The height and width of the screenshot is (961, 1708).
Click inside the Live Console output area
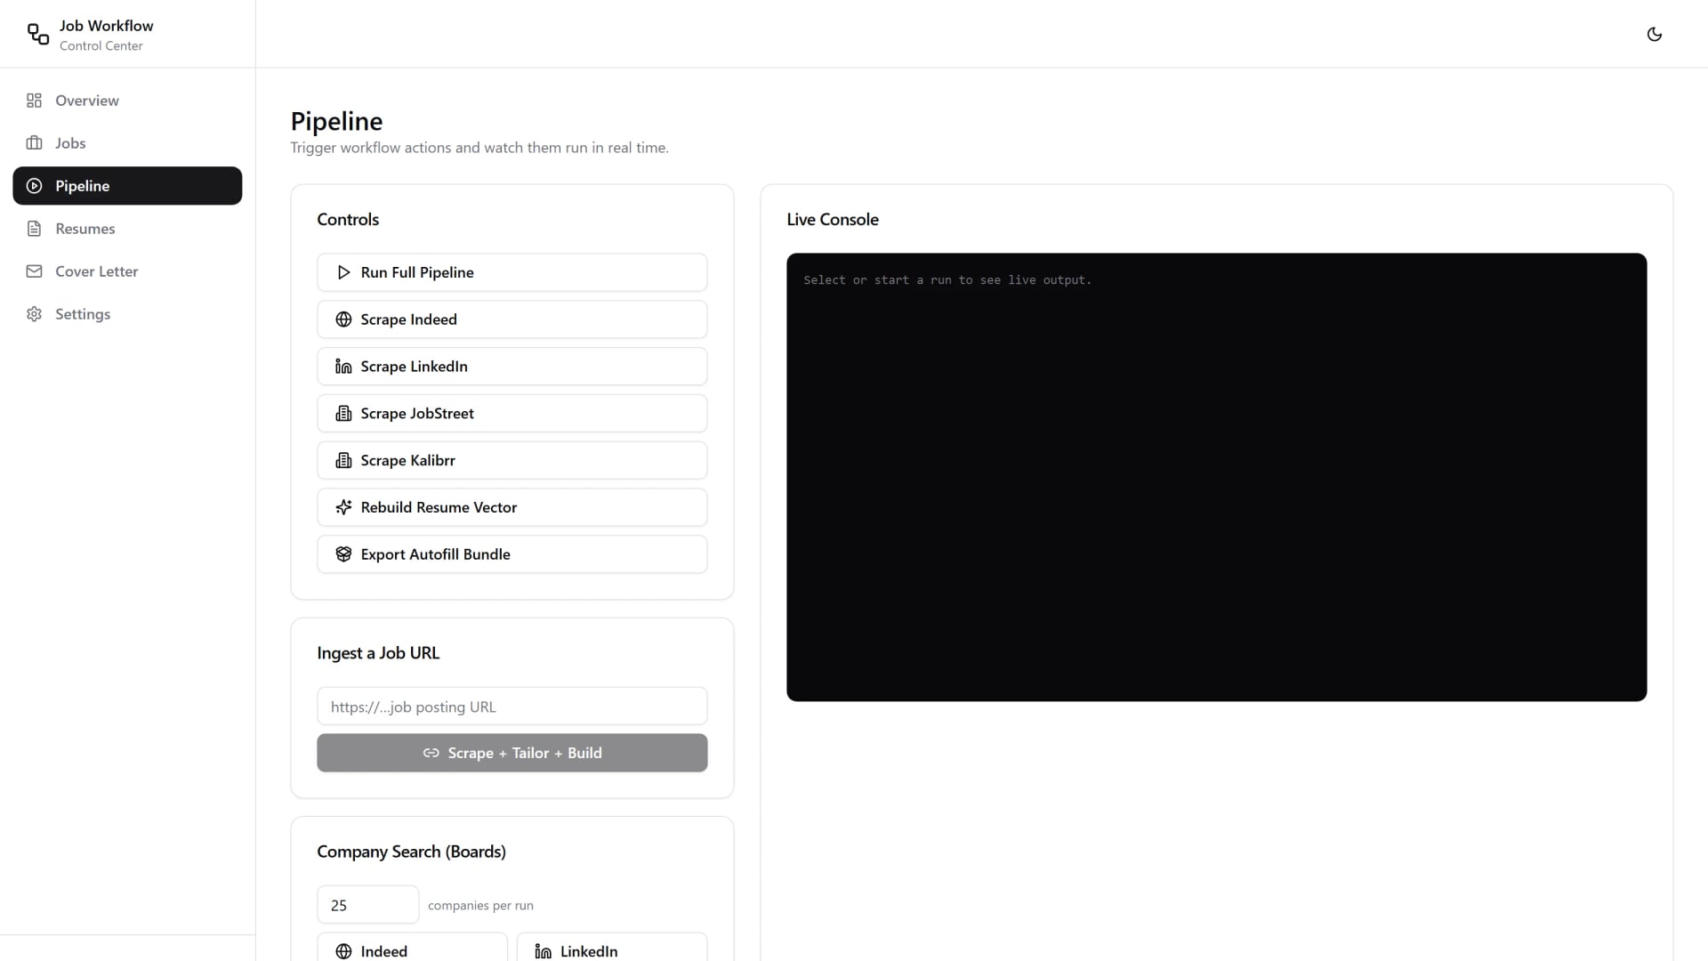coord(1216,477)
